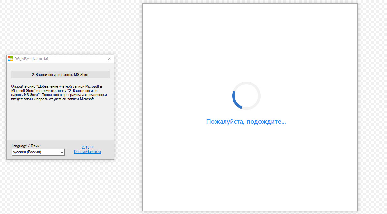Open the Language / Язык combo box
The image size is (387, 214).
point(38,152)
